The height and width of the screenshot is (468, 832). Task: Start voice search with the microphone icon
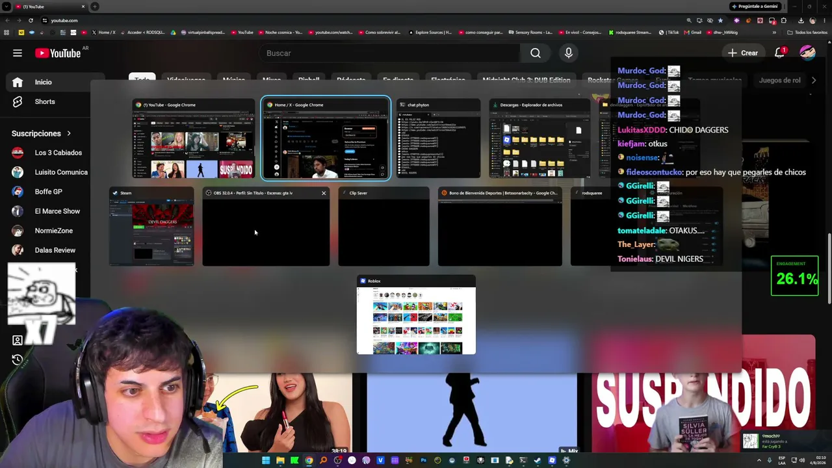(569, 53)
